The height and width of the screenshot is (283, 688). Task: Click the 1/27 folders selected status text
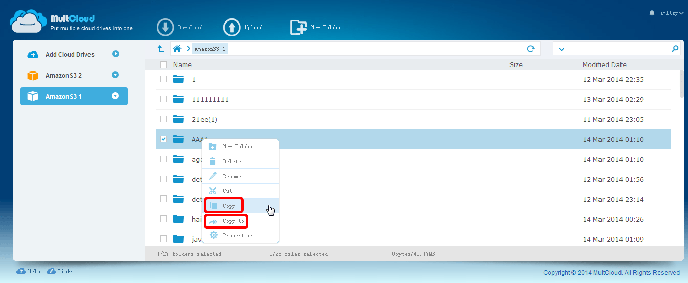pos(189,254)
